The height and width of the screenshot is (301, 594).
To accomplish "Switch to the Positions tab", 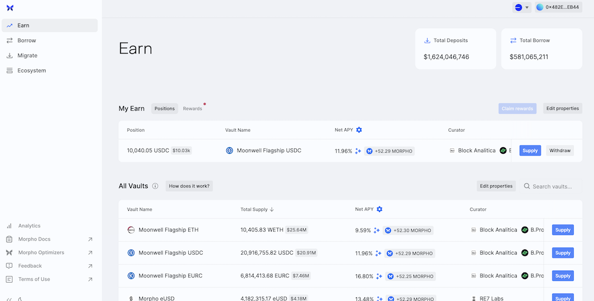I will pos(165,109).
